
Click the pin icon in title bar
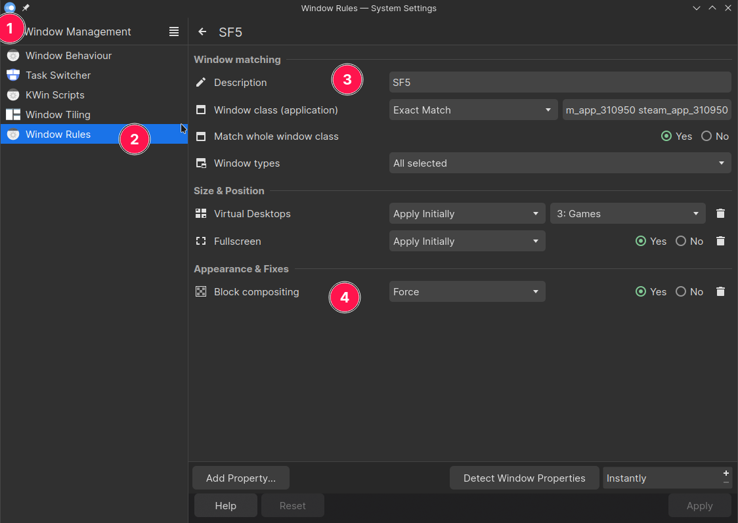26,8
